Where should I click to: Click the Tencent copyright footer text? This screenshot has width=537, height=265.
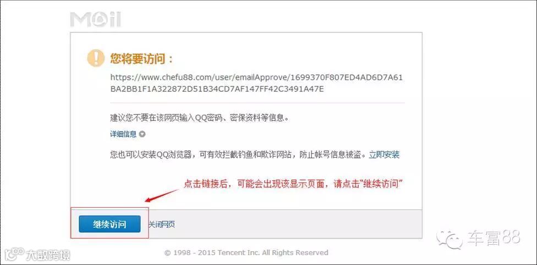coord(246,253)
